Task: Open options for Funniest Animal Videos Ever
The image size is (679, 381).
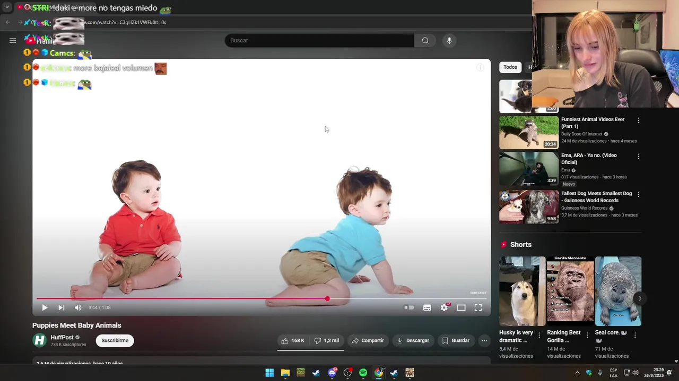Action: [639, 120]
